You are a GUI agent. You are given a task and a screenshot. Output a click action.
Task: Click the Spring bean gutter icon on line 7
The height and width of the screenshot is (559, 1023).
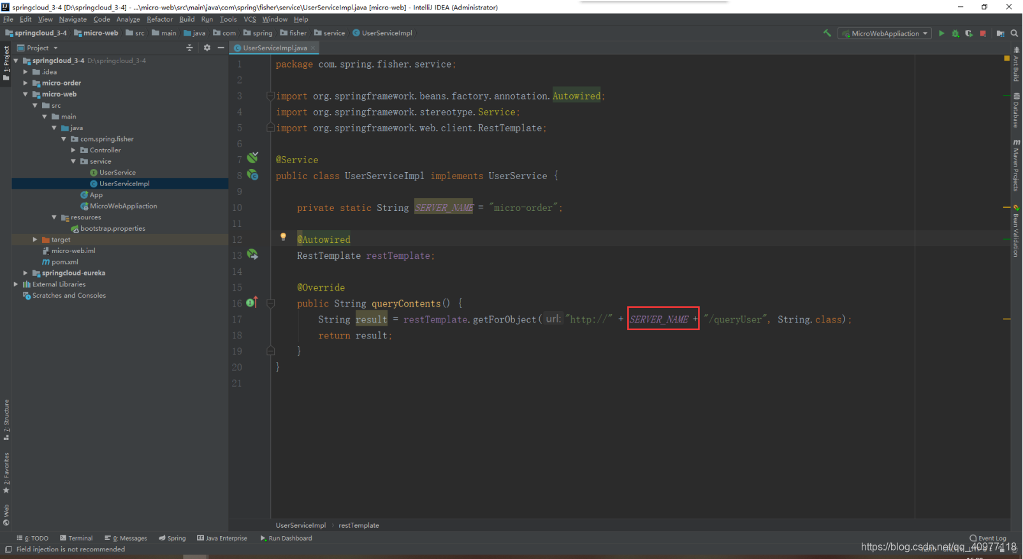253,157
